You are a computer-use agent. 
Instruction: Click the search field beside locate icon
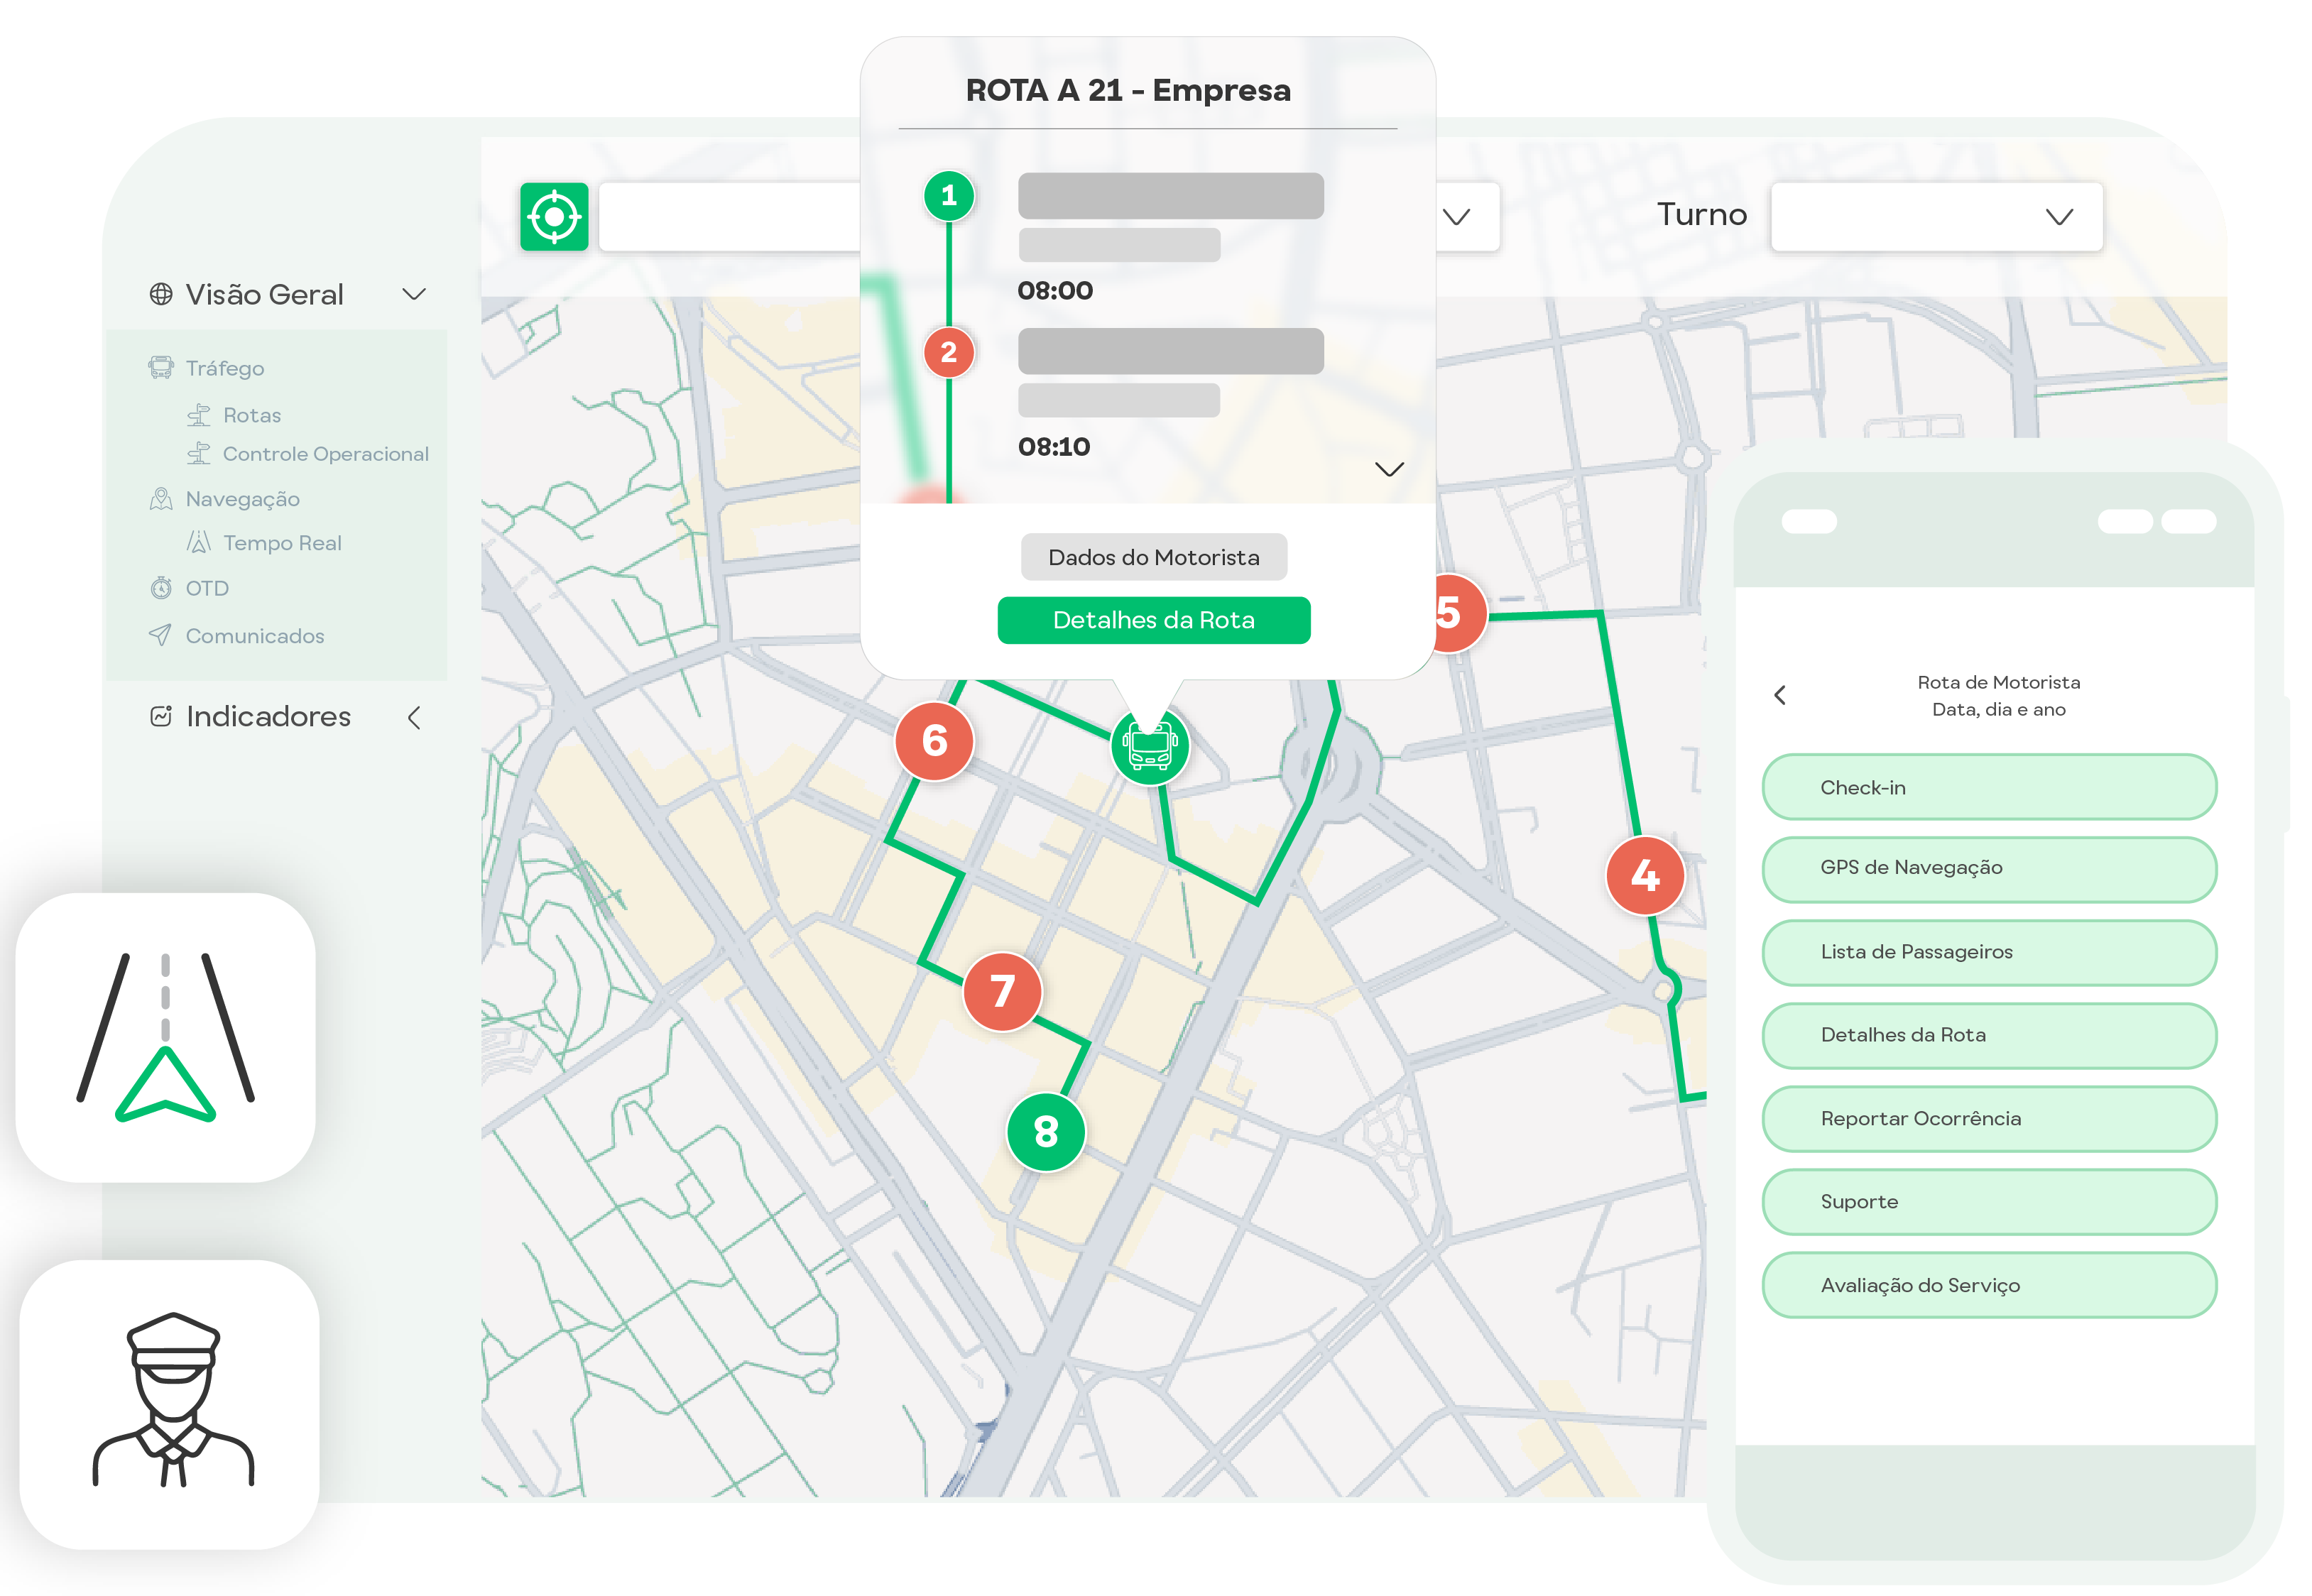point(730,216)
